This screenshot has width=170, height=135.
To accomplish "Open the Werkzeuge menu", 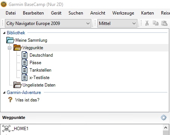I will [123, 13].
